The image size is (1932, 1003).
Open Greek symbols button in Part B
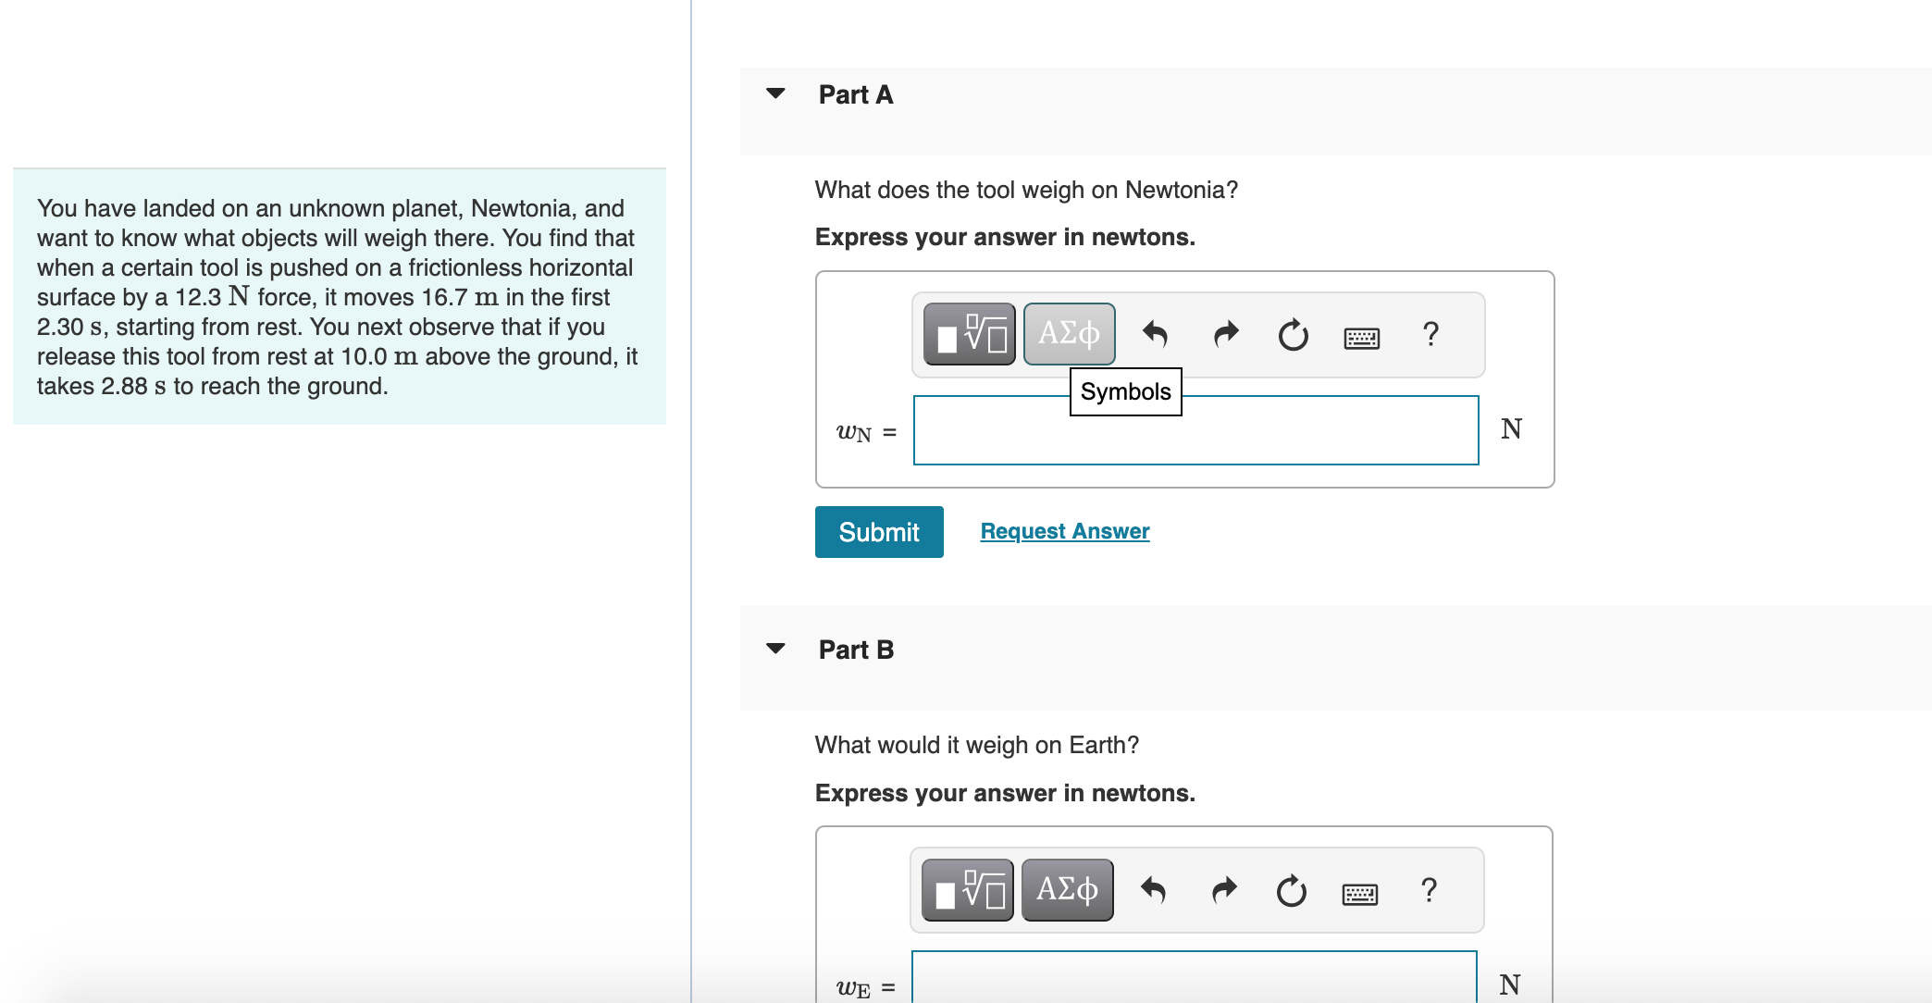pyautogui.click(x=1067, y=890)
